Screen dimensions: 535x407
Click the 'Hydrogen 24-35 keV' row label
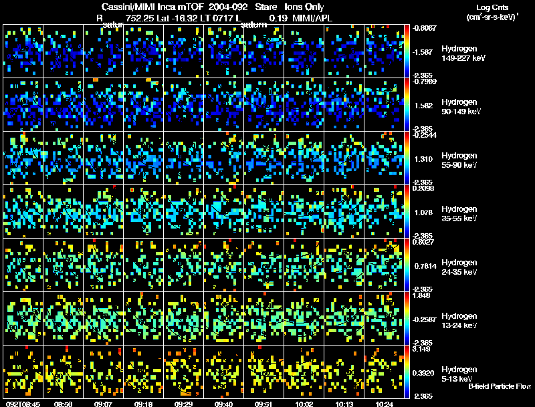(459, 267)
